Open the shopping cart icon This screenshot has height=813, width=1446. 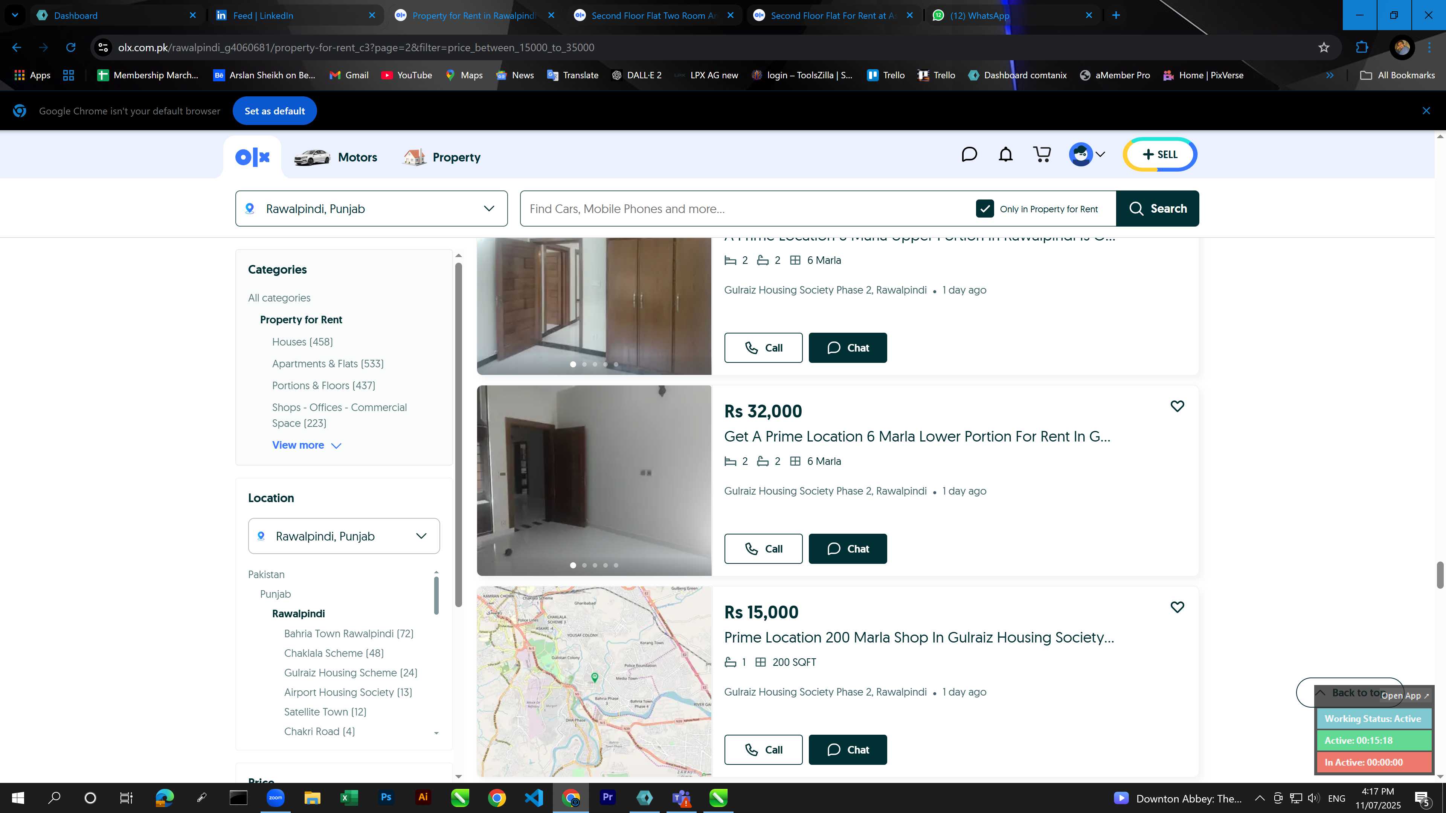[x=1042, y=154]
